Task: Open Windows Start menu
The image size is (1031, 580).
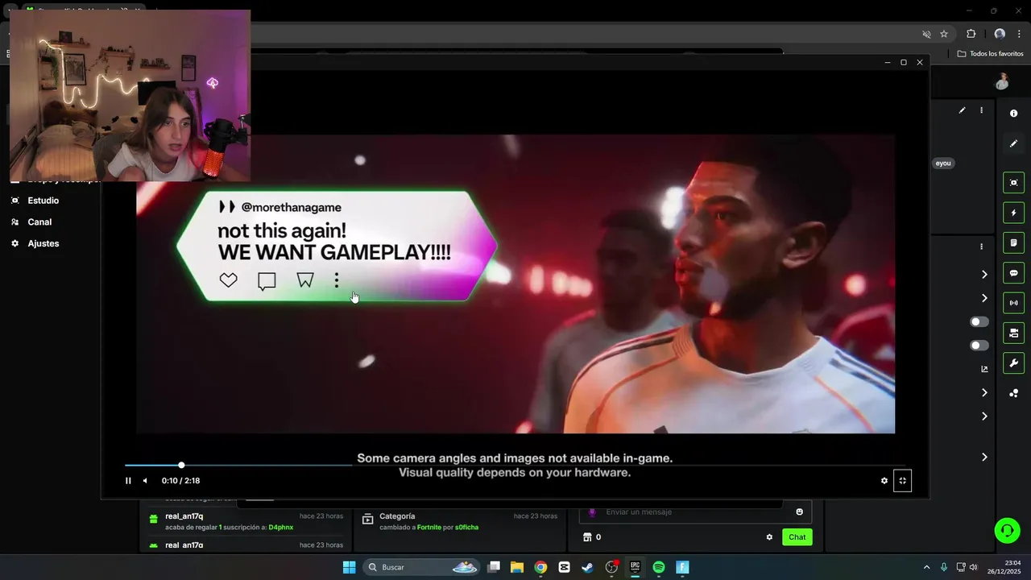Action: click(x=349, y=567)
